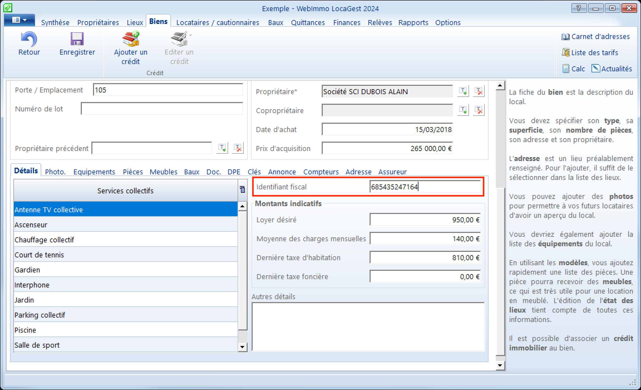The width and height of the screenshot is (641, 390).
Task: Click the Prix d'acquisition field
Action: (x=387, y=148)
